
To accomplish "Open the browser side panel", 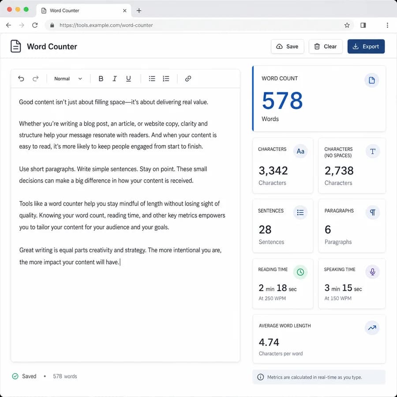I will click(x=363, y=25).
